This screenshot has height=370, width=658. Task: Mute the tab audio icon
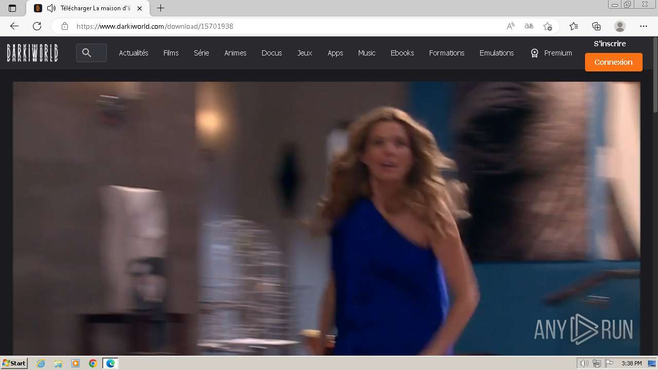tap(51, 8)
